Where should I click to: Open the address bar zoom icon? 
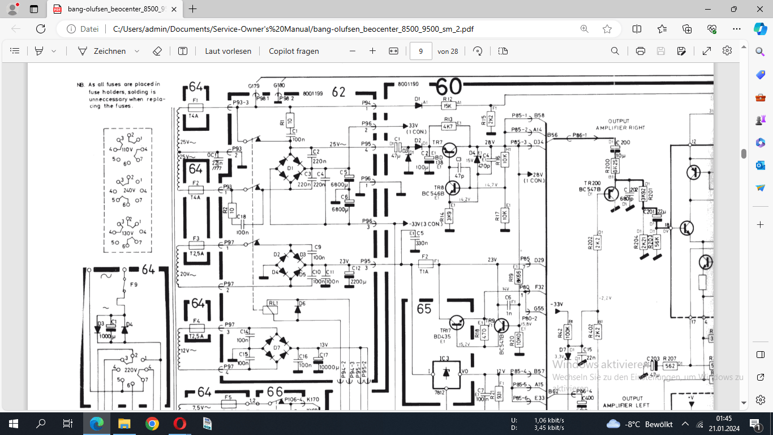coord(584,29)
